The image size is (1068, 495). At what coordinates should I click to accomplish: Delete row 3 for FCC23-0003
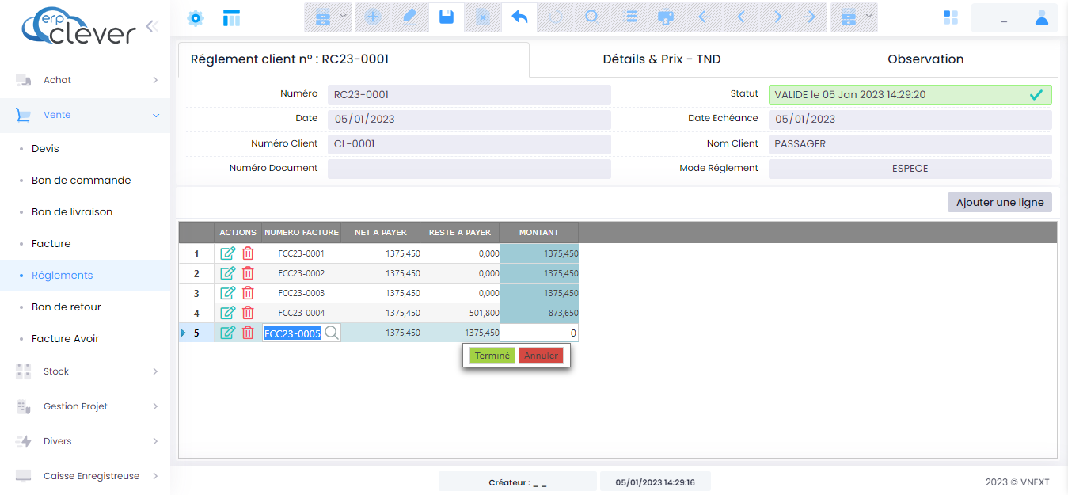point(248,293)
